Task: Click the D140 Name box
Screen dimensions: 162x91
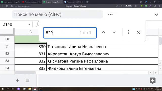Action: 15,24
